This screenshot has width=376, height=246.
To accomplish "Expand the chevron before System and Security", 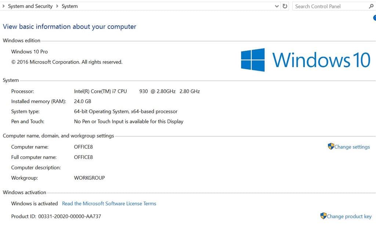I will pos(3,6).
